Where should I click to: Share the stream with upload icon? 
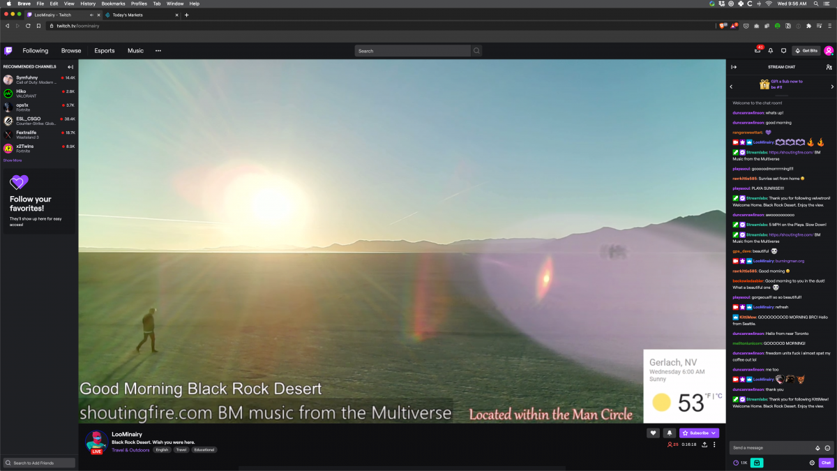[x=704, y=444]
